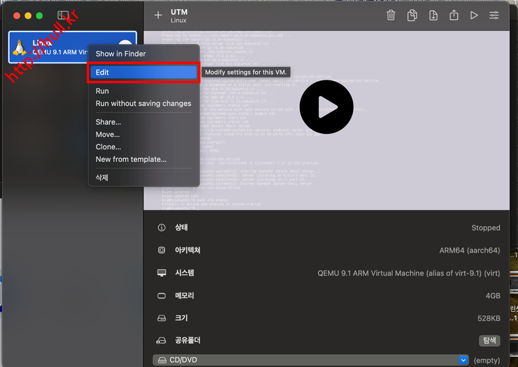Choose Run from the context menu
Screen dimensions: 518x367
(144, 91)
